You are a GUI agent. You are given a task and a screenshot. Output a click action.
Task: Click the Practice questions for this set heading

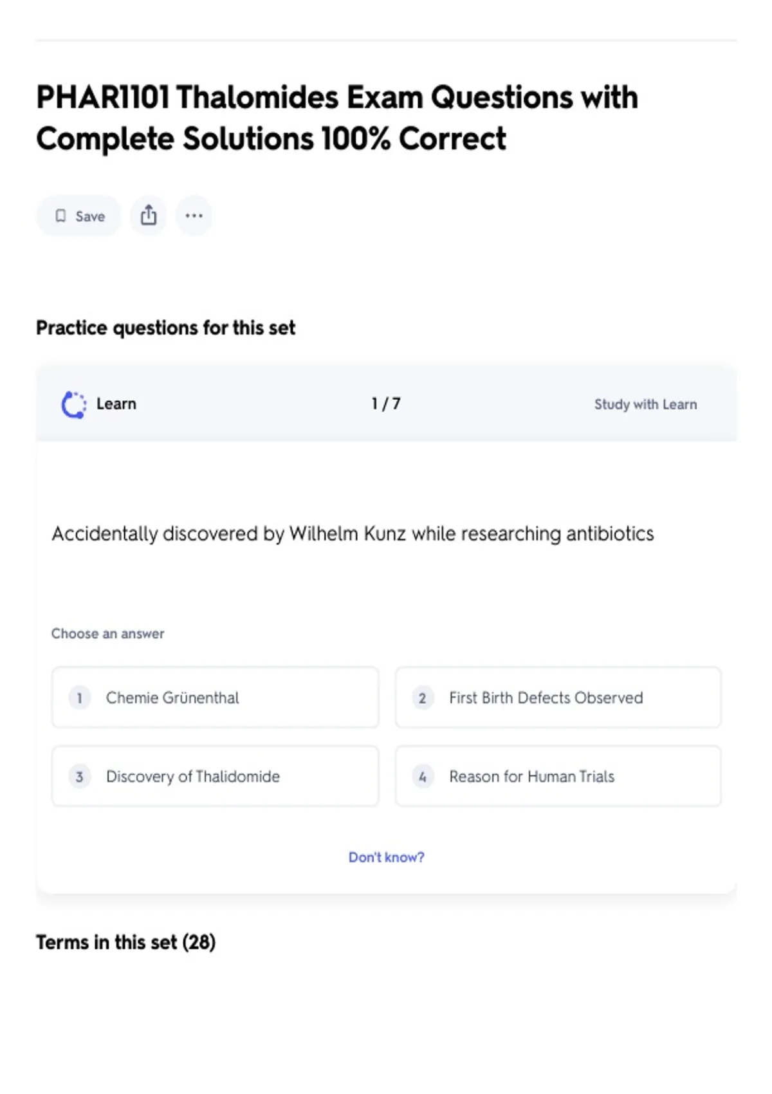pos(166,328)
